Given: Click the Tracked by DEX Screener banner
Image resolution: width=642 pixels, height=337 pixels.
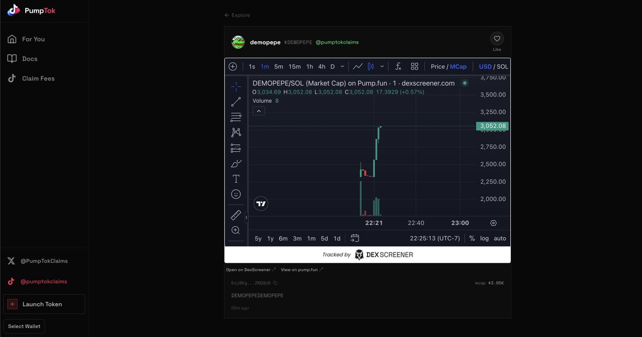Looking at the screenshot, I should (368, 255).
